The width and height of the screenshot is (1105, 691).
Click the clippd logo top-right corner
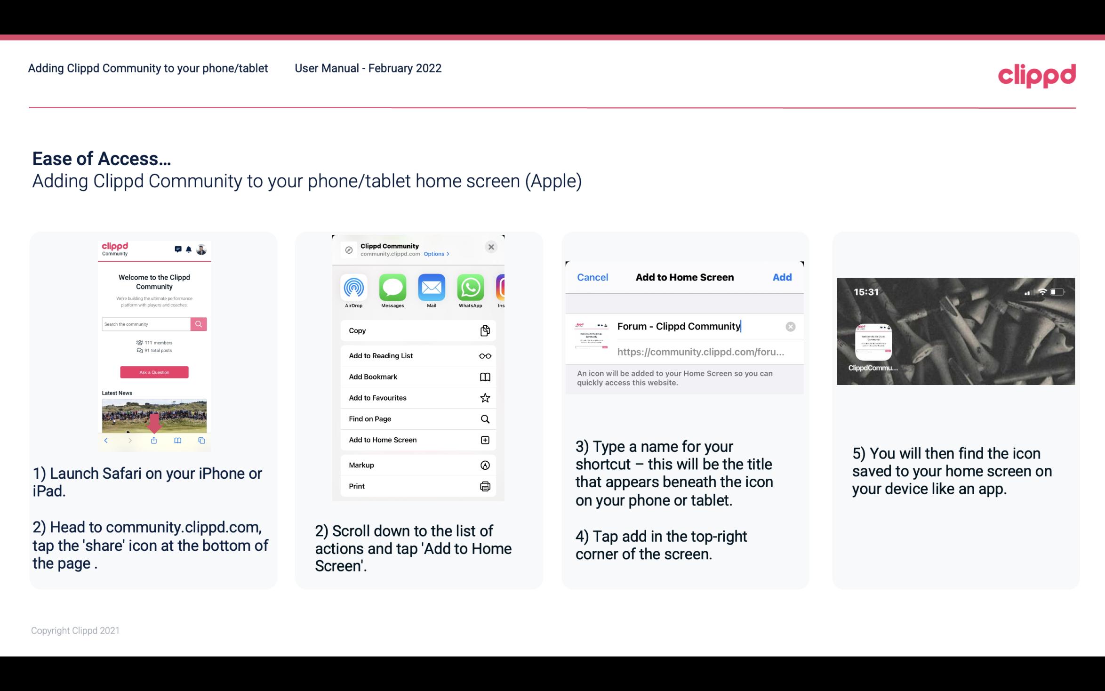[x=1038, y=74]
